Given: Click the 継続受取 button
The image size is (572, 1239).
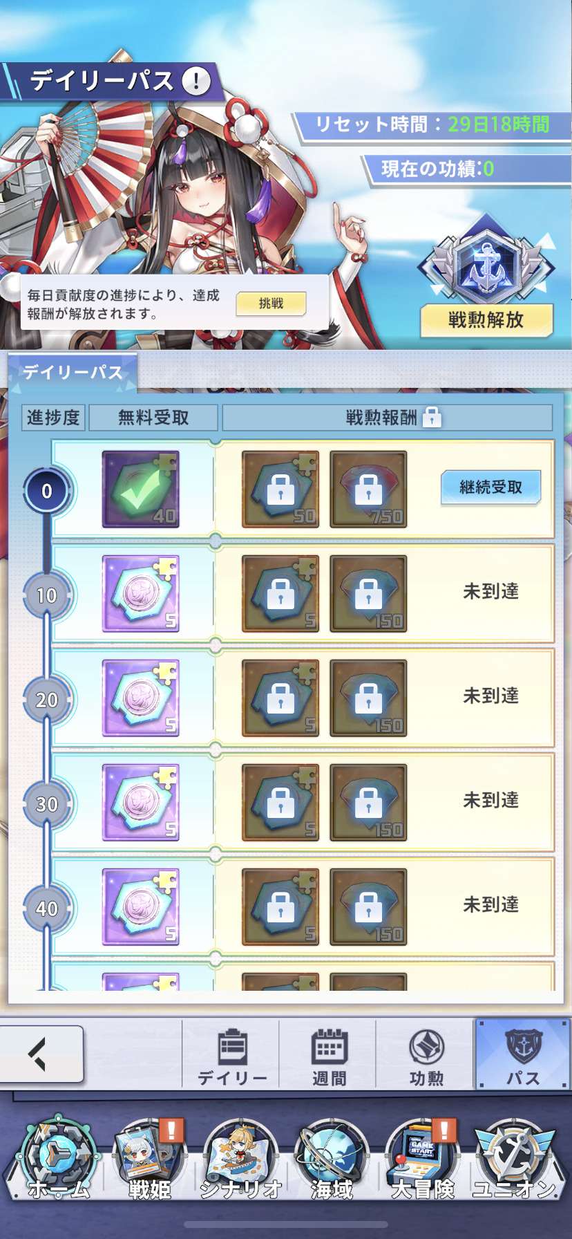Looking at the screenshot, I should tap(490, 487).
